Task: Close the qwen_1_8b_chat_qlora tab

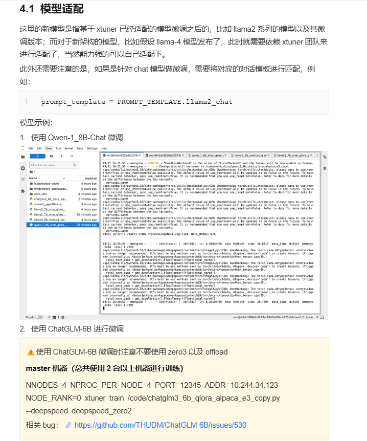Action: 225,155
